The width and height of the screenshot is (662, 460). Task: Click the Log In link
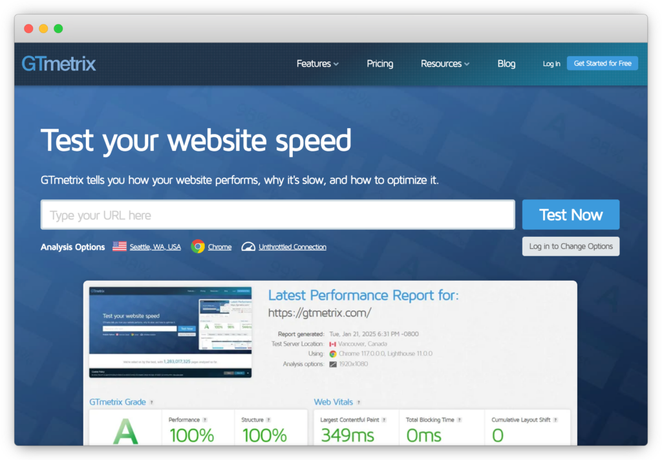pyautogui.click(x=551, y=64)
